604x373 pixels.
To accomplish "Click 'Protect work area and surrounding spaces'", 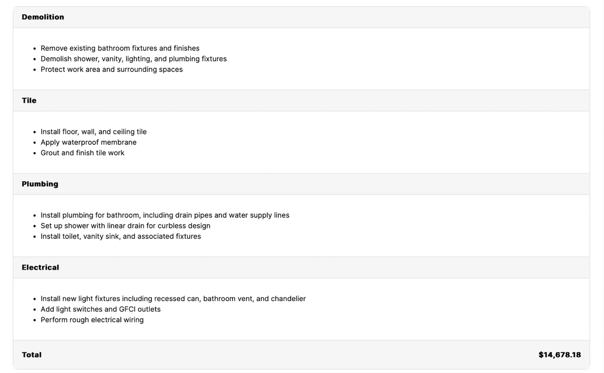I will 111,69.
